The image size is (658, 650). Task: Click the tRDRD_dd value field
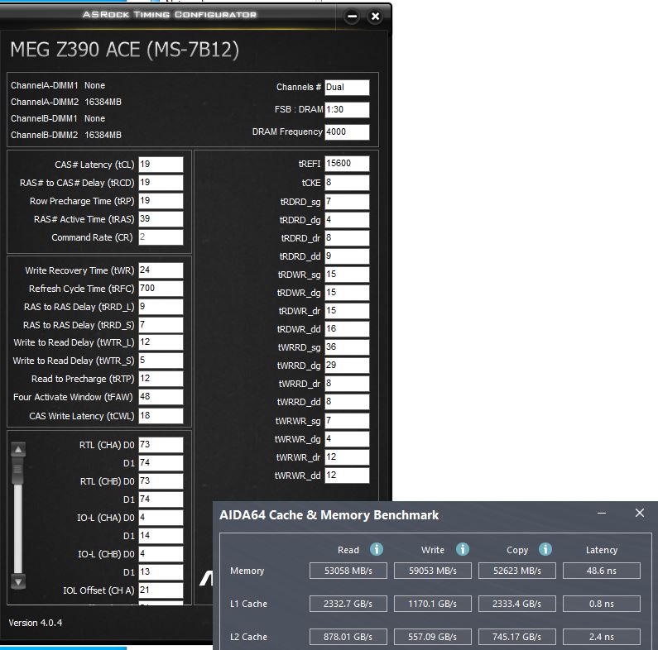pos(347,256)
